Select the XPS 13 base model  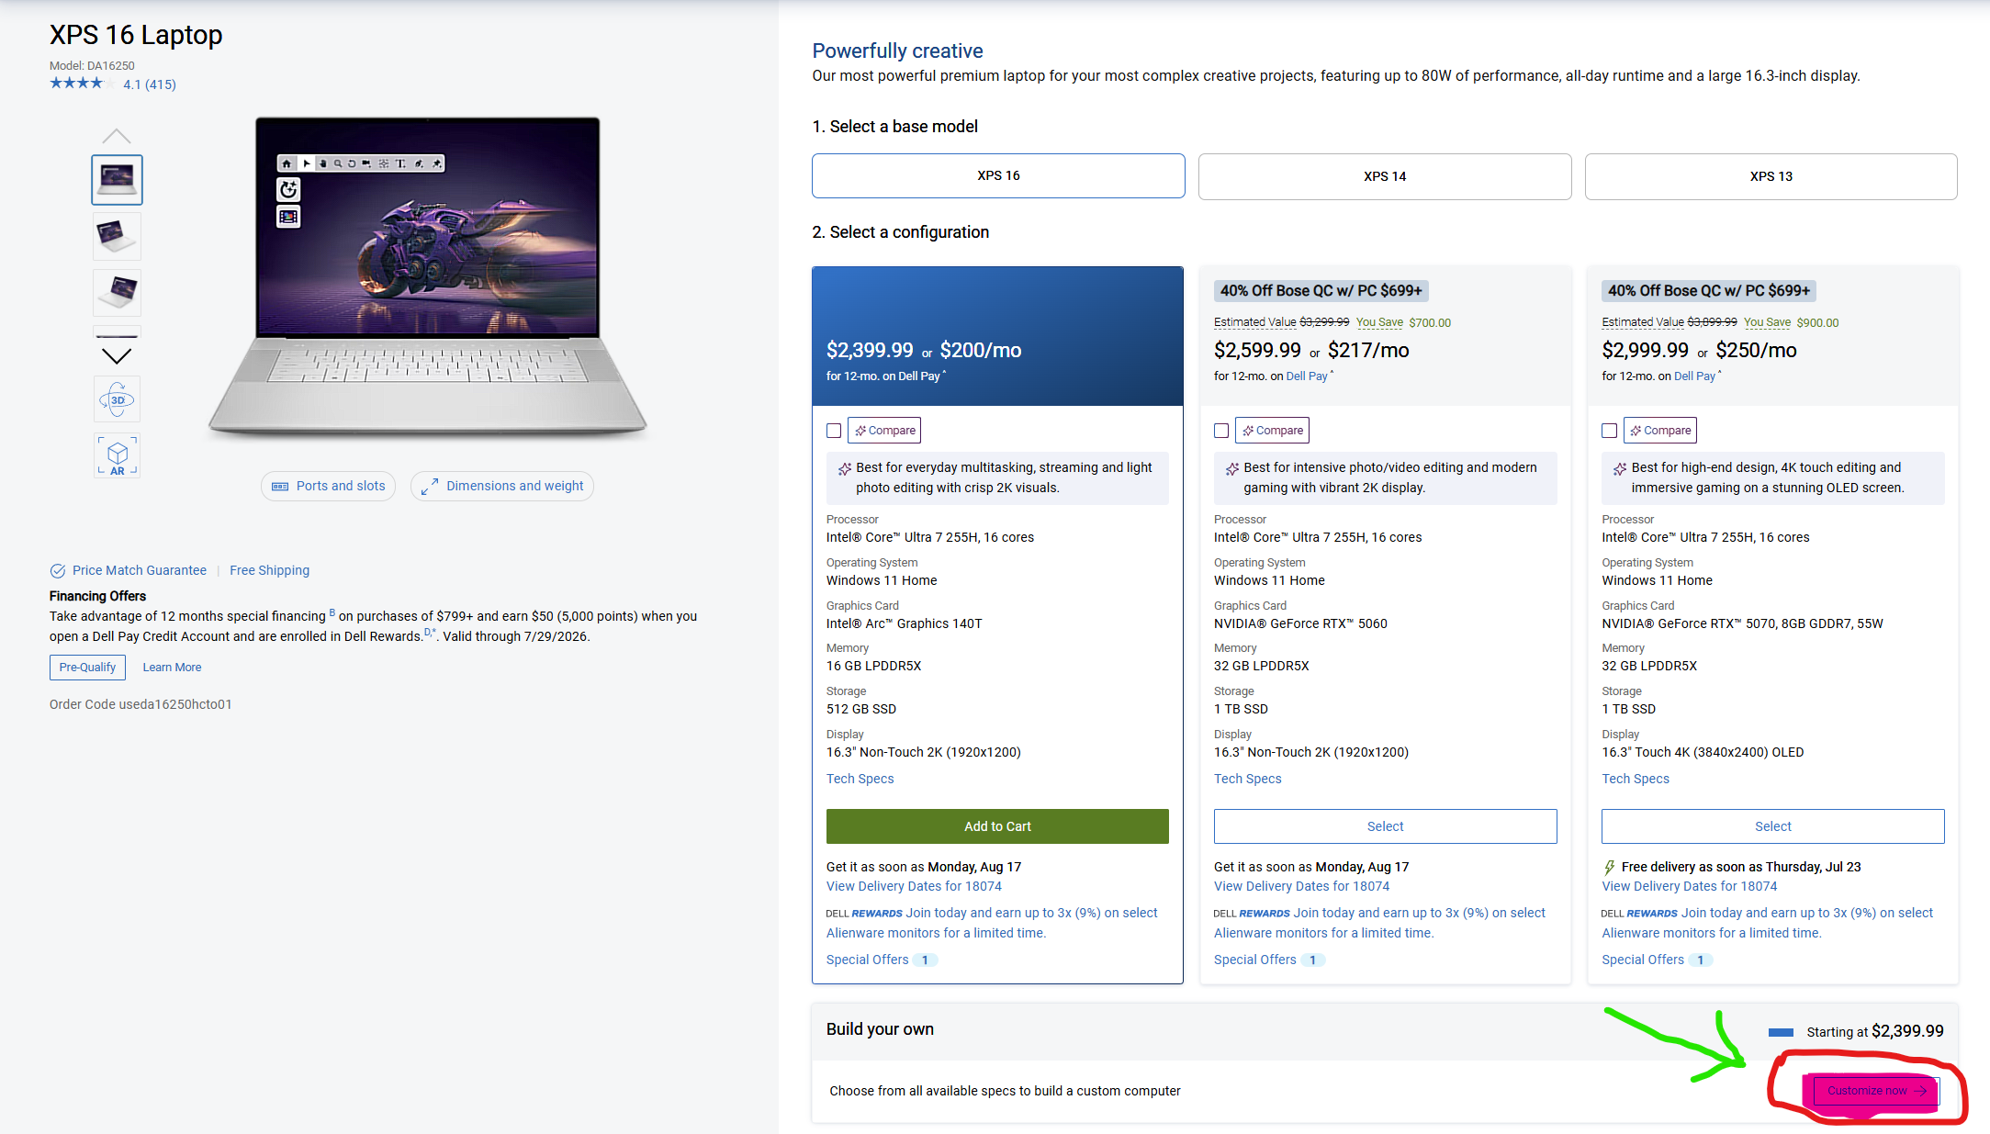[1771, 176]
